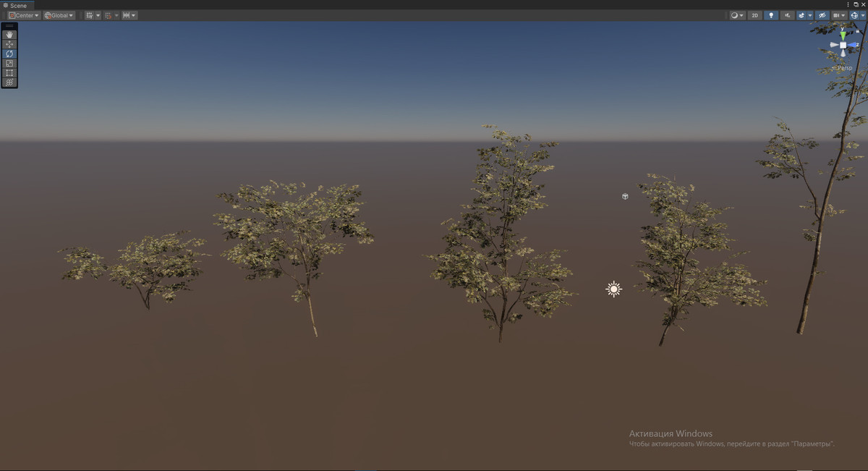Select the Move tool
Screen dimensions: 868x471
(x=9, y=44)
